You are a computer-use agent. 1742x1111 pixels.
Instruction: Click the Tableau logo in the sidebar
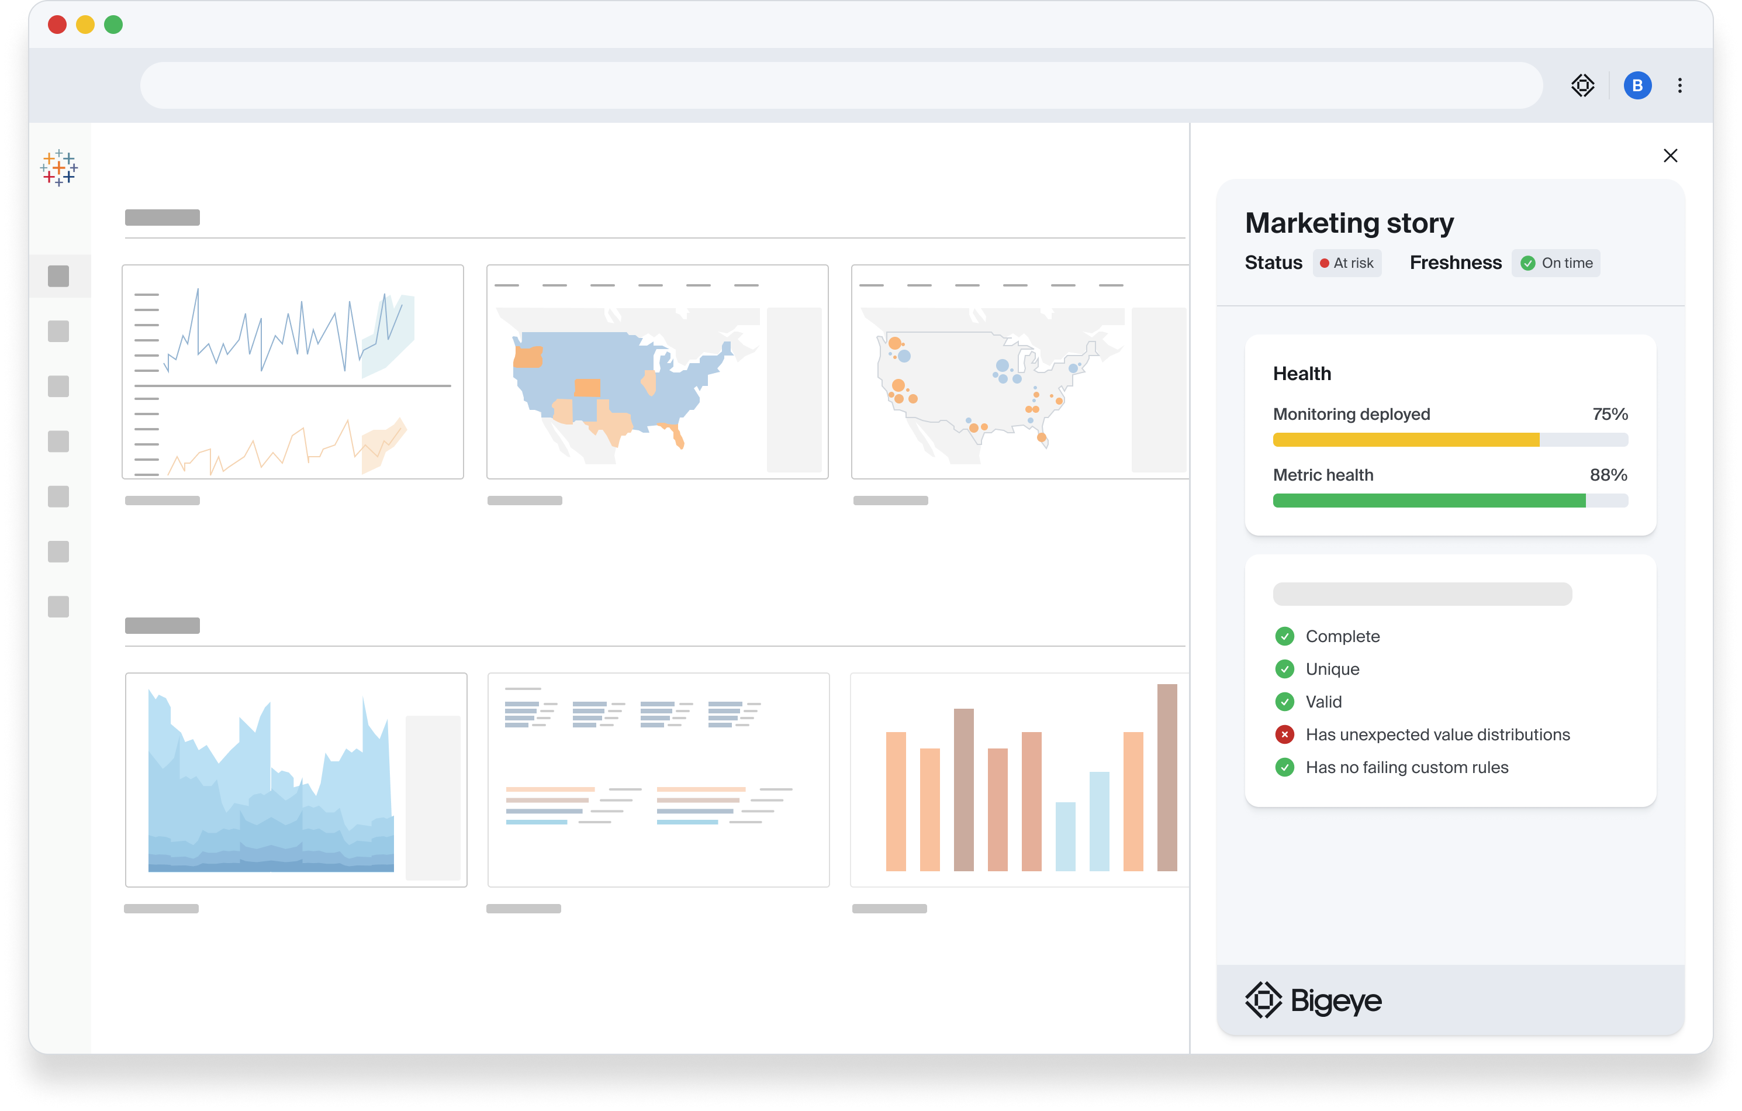[59, 167]
